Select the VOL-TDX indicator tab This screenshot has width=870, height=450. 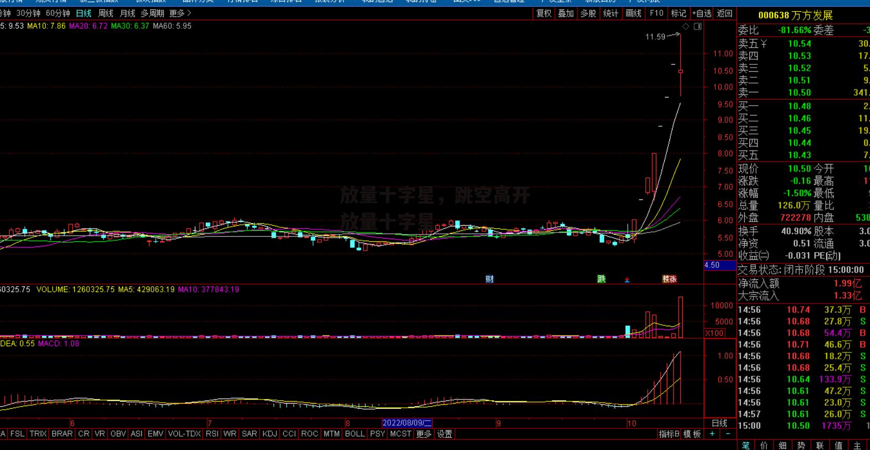point(184,434)
